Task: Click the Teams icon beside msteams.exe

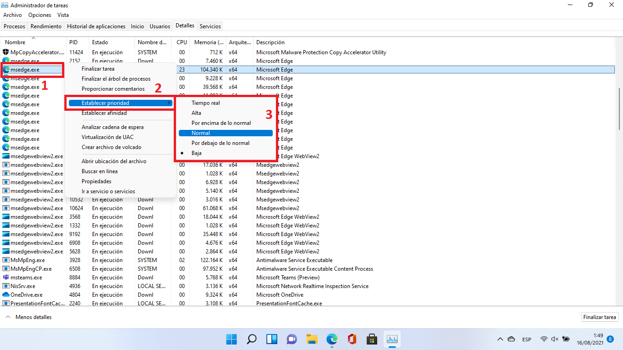Action: 6,278
